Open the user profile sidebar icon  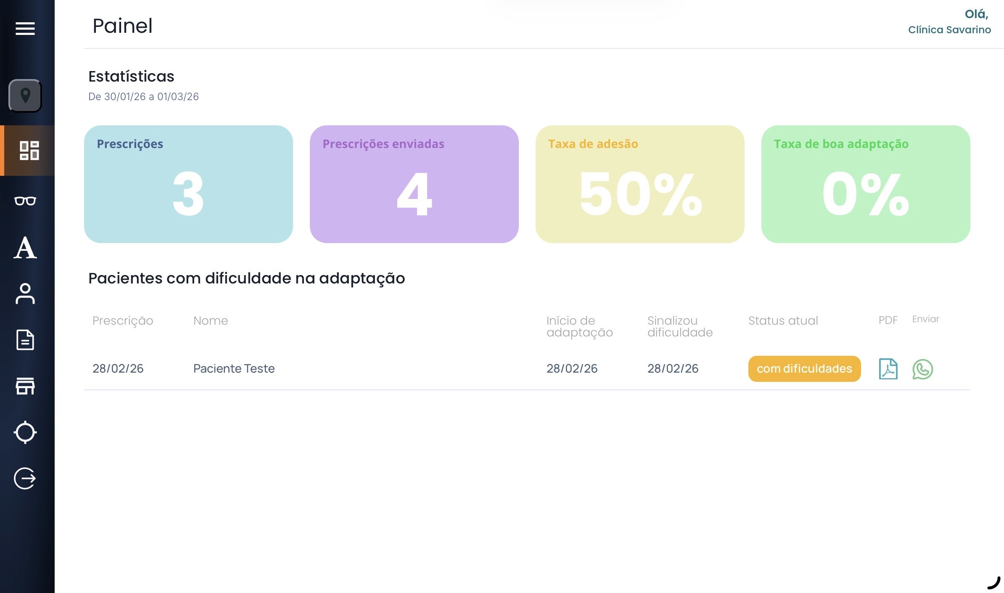tap(25, 294)
